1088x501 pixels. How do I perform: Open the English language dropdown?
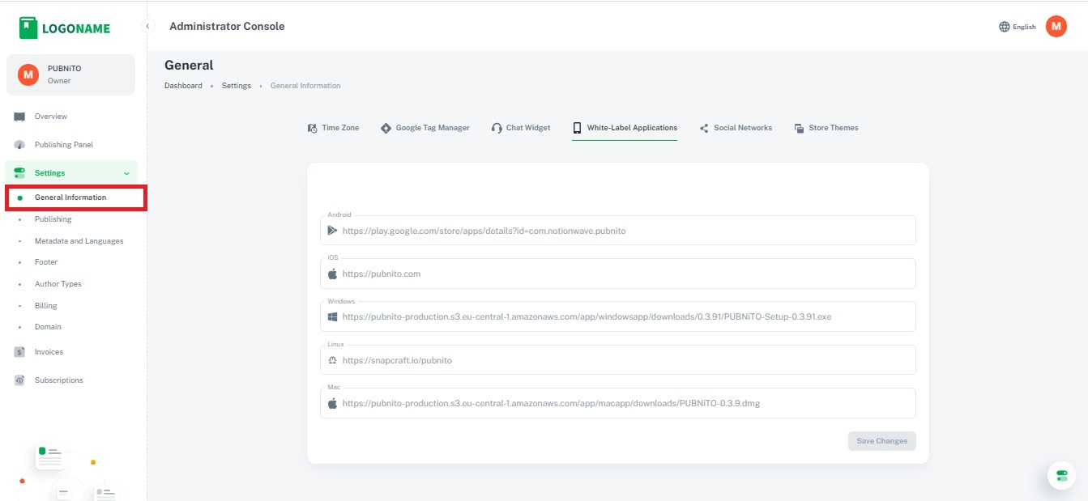(1024, 27)
